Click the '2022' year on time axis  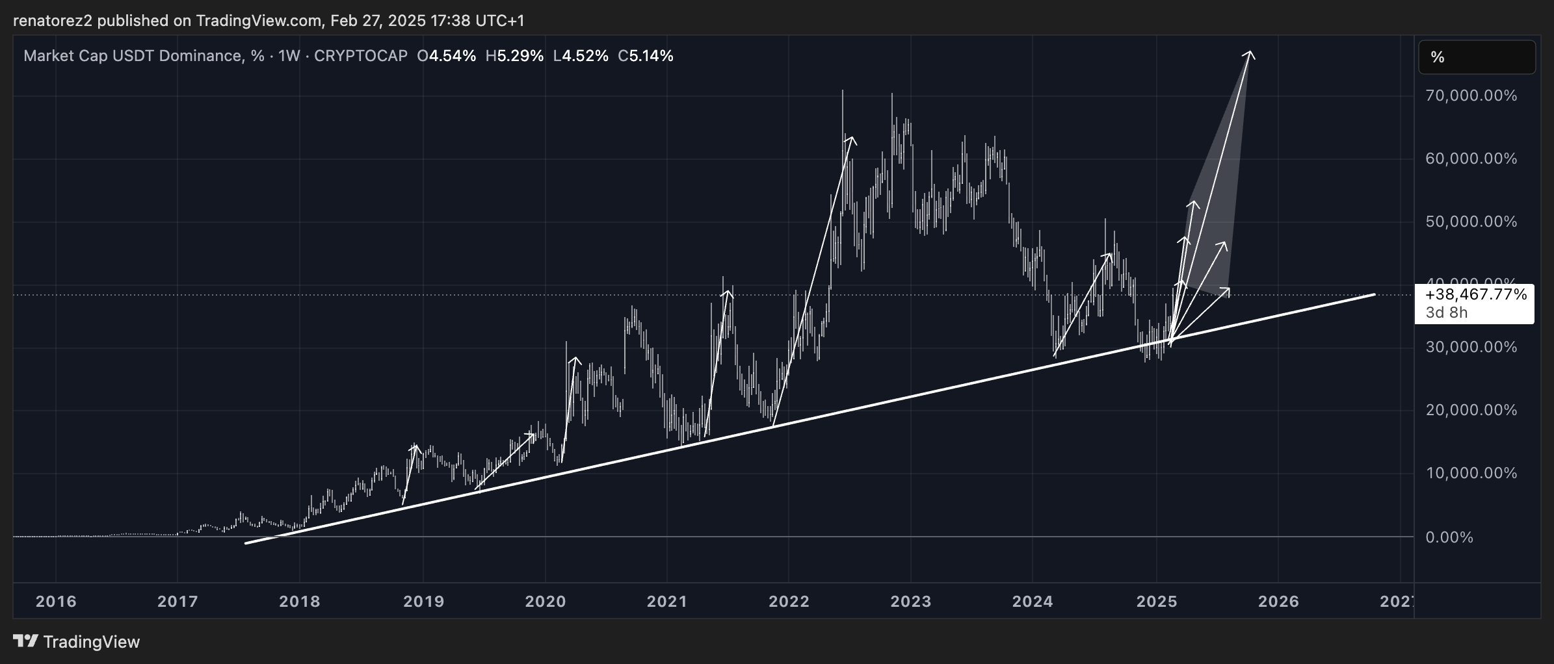pos(789,602)
